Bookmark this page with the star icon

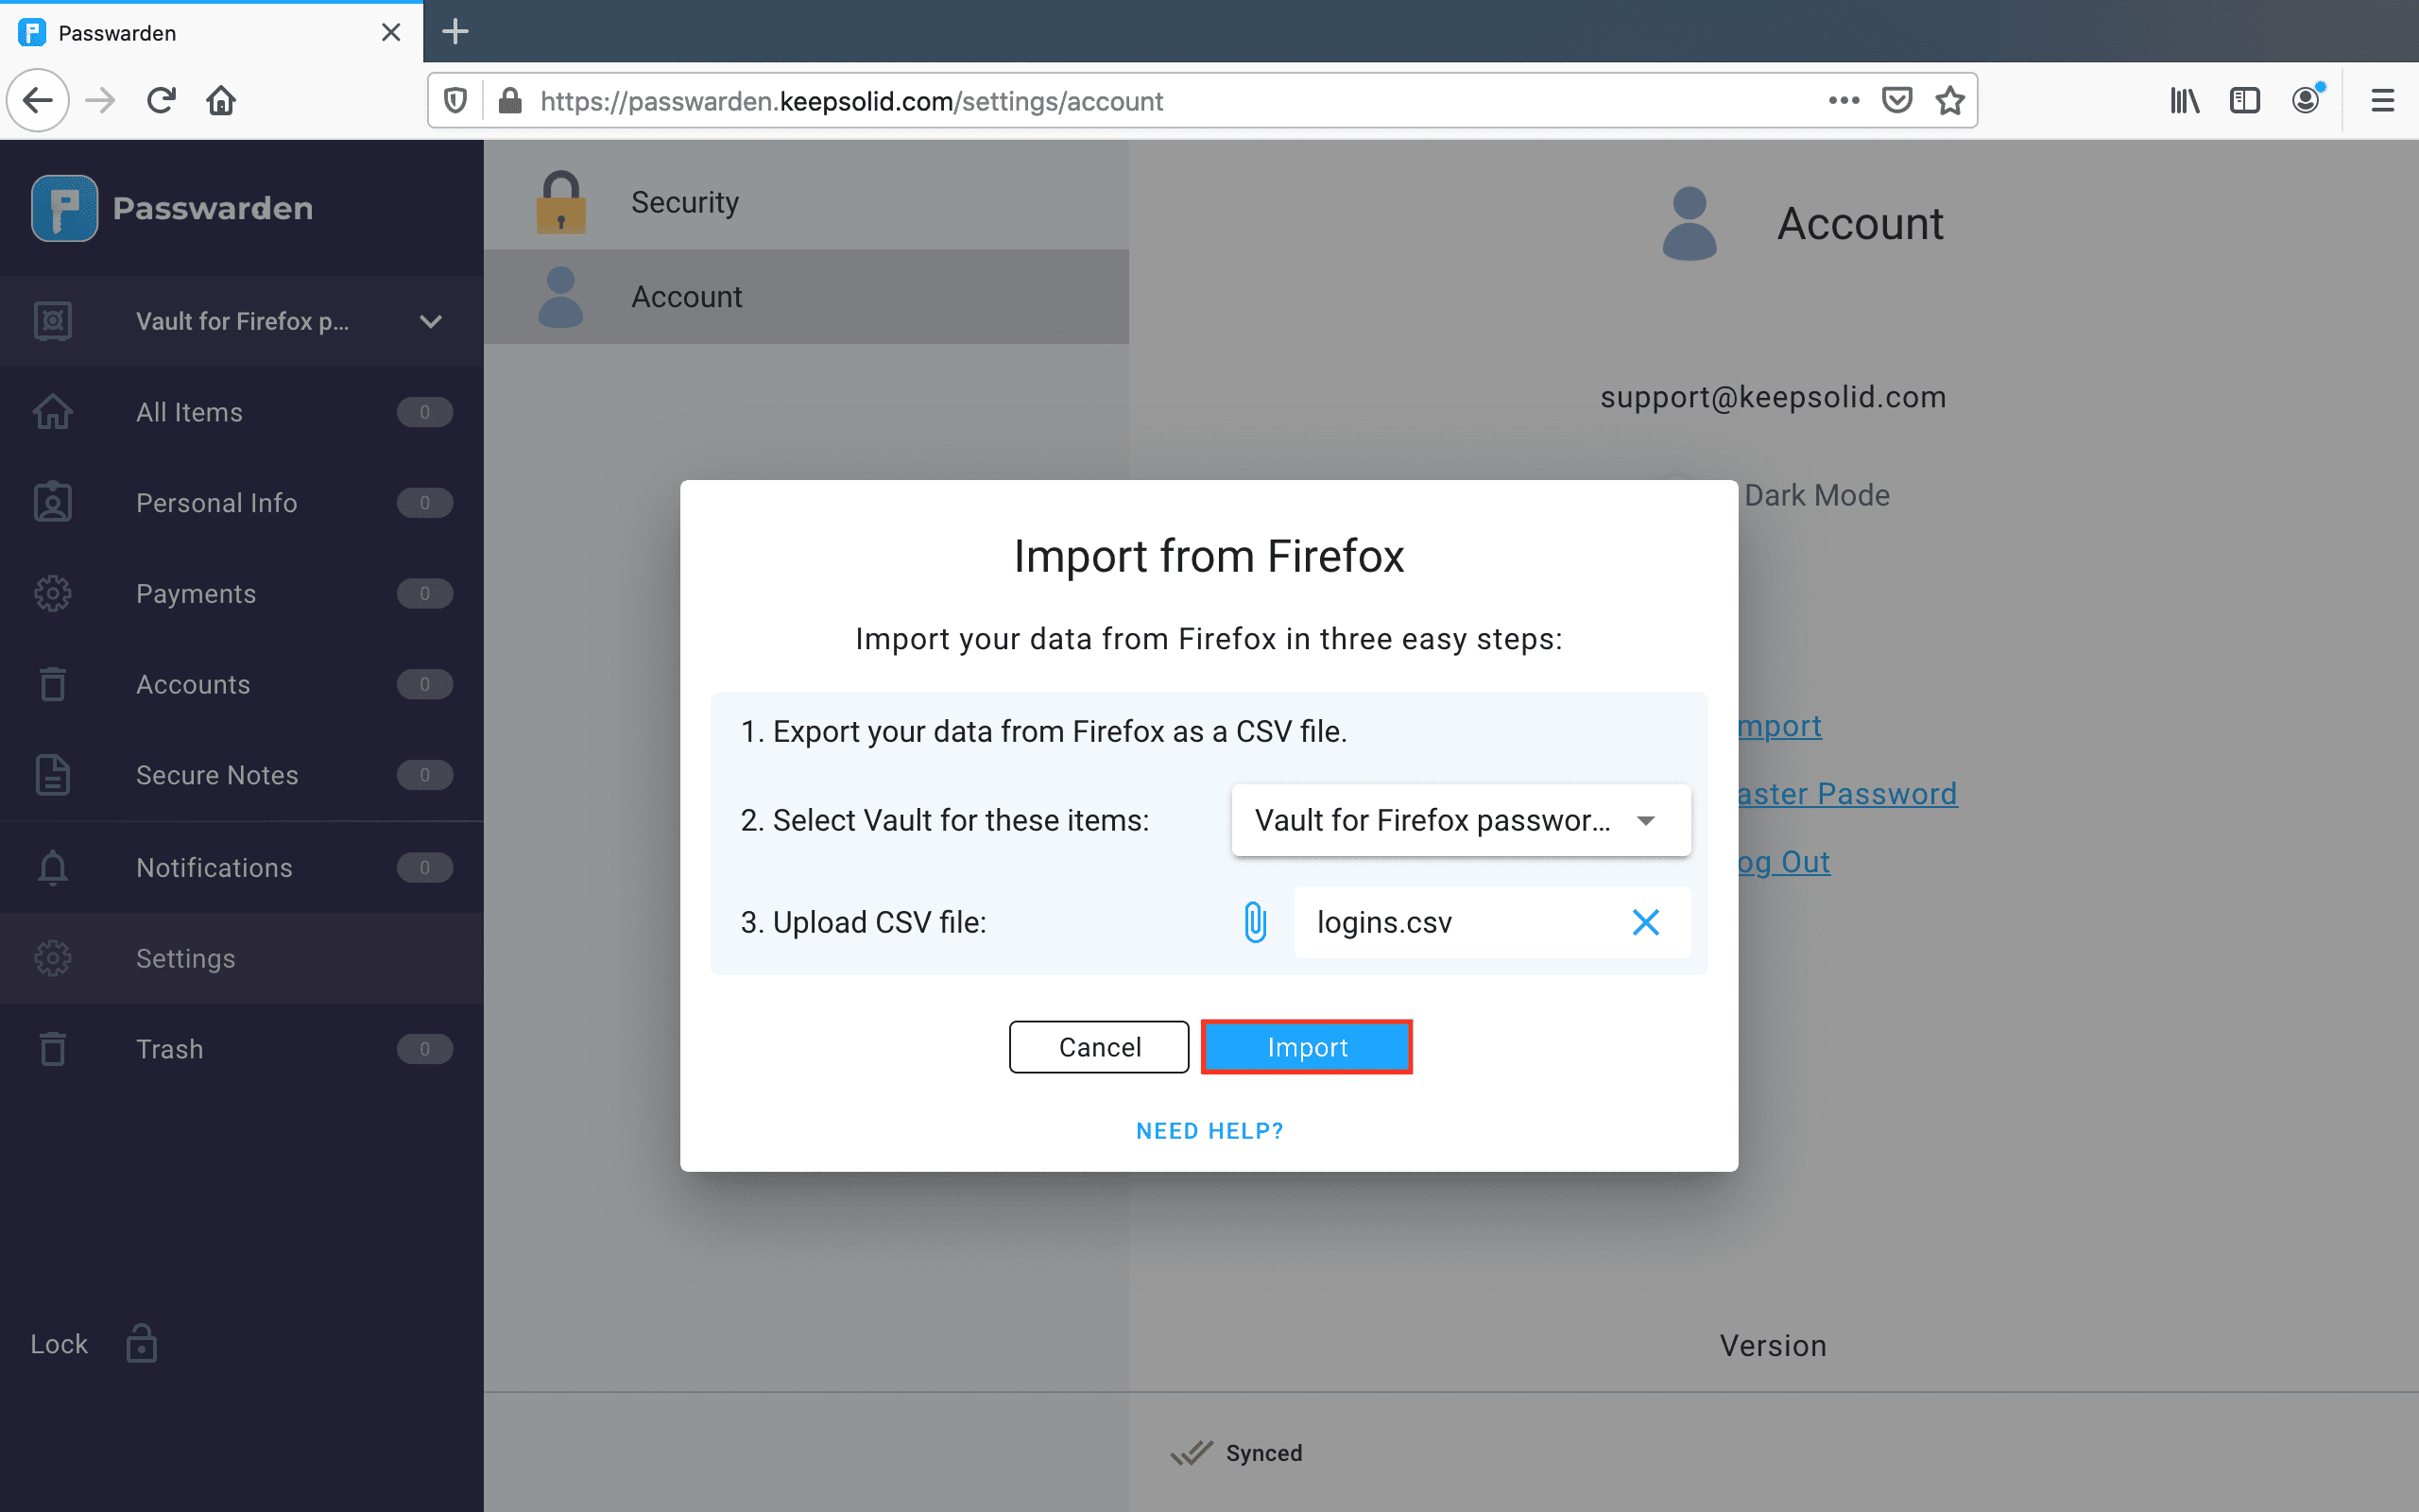(x=1949, y=101)
